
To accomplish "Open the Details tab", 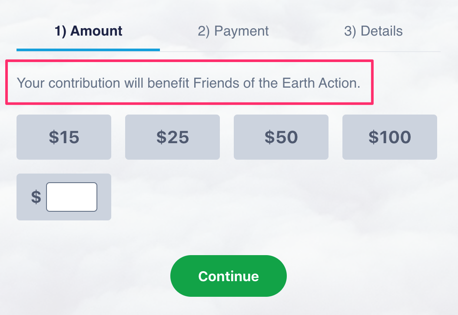I will point(373,31).
